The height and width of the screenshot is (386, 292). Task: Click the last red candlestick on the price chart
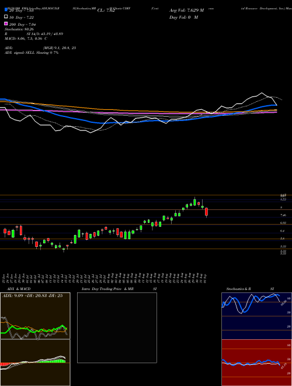point(207,212)
